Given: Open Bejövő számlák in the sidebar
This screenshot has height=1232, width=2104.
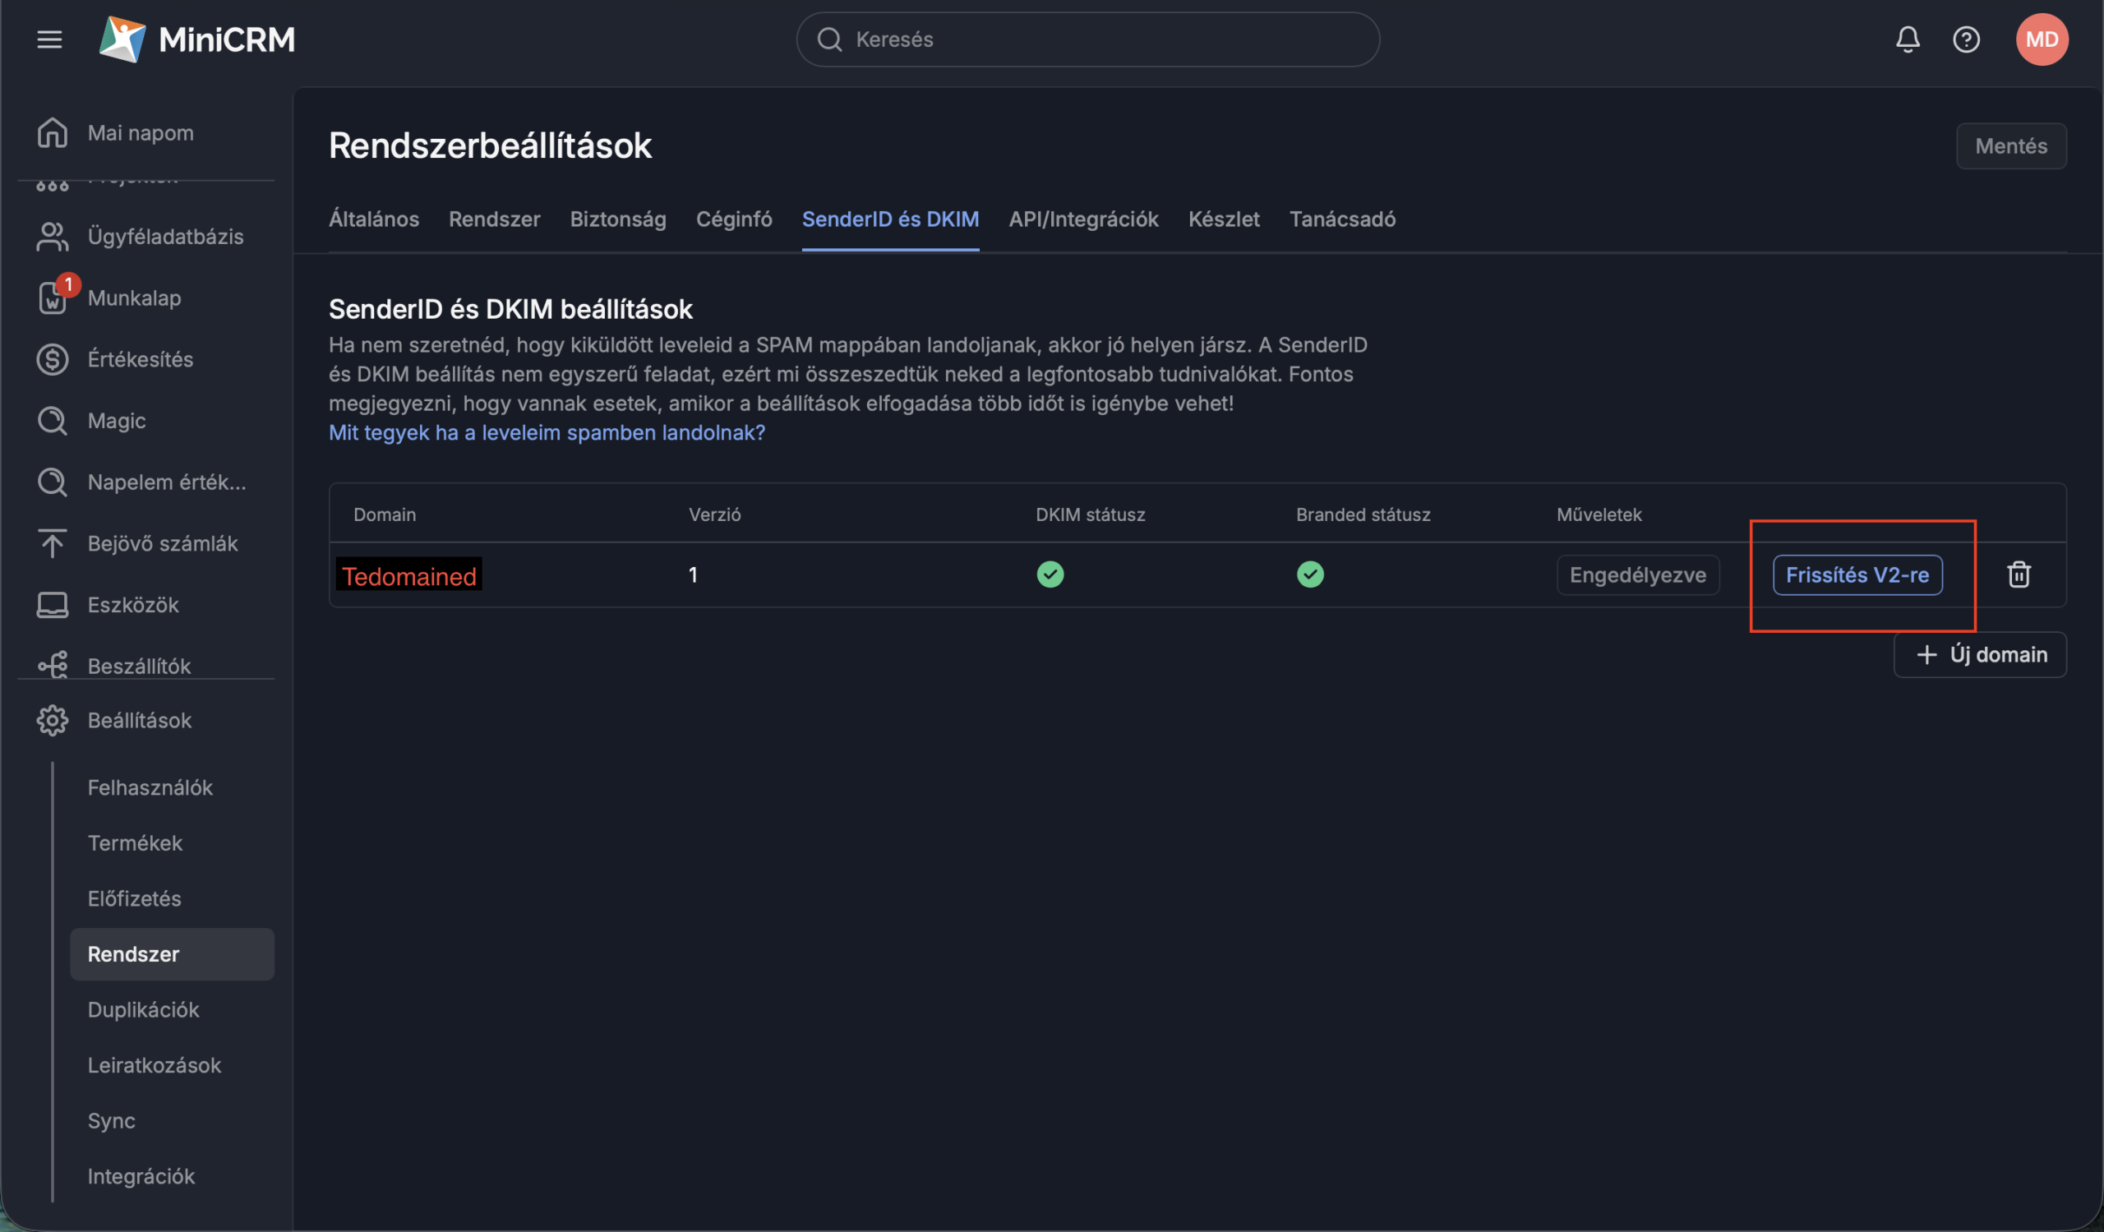Looking at the screenshot, I should 162,544.
